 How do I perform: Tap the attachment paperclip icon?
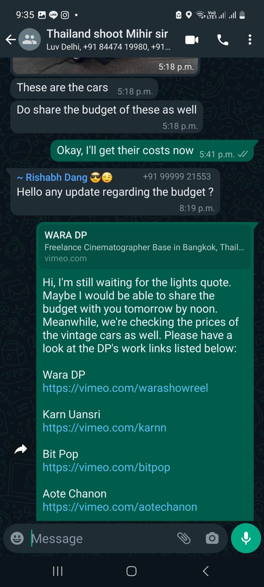tap(184, 538)
